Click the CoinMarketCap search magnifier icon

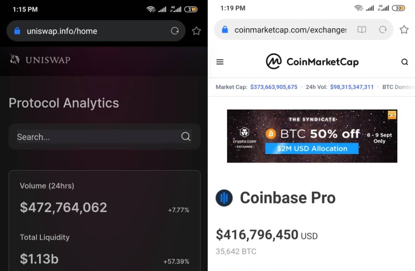pyautogui.click(x=405, y=62)
